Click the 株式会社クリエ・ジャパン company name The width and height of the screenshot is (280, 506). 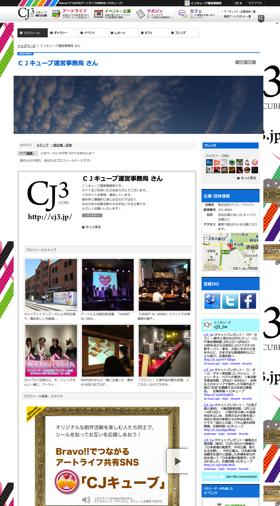point(236,205)
